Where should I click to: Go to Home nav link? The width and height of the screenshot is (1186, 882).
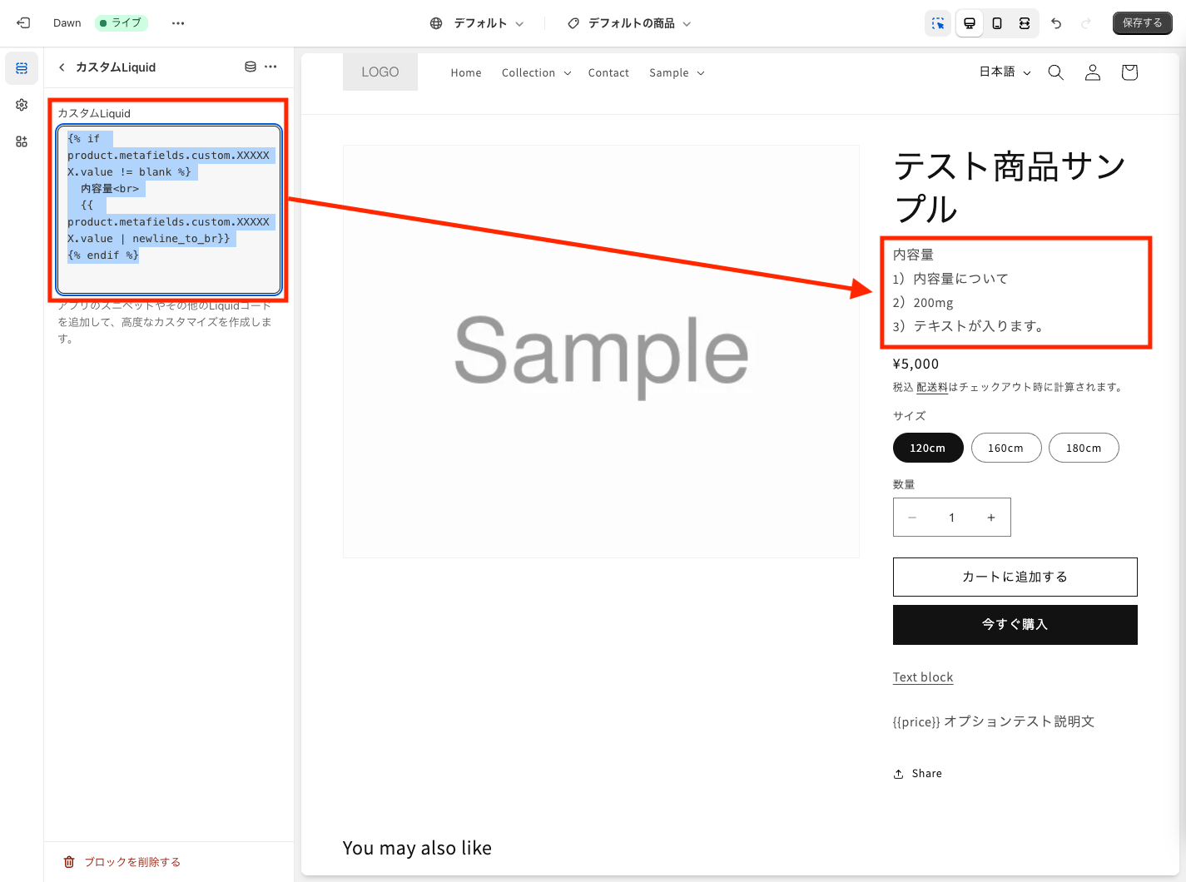466,73
